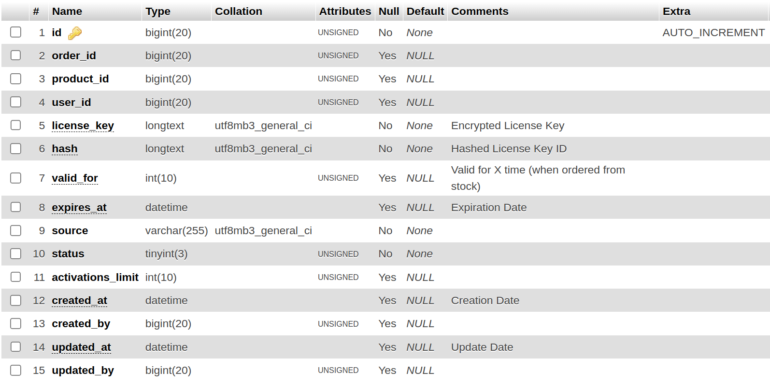Click the expires_at field name

point(79,208)
